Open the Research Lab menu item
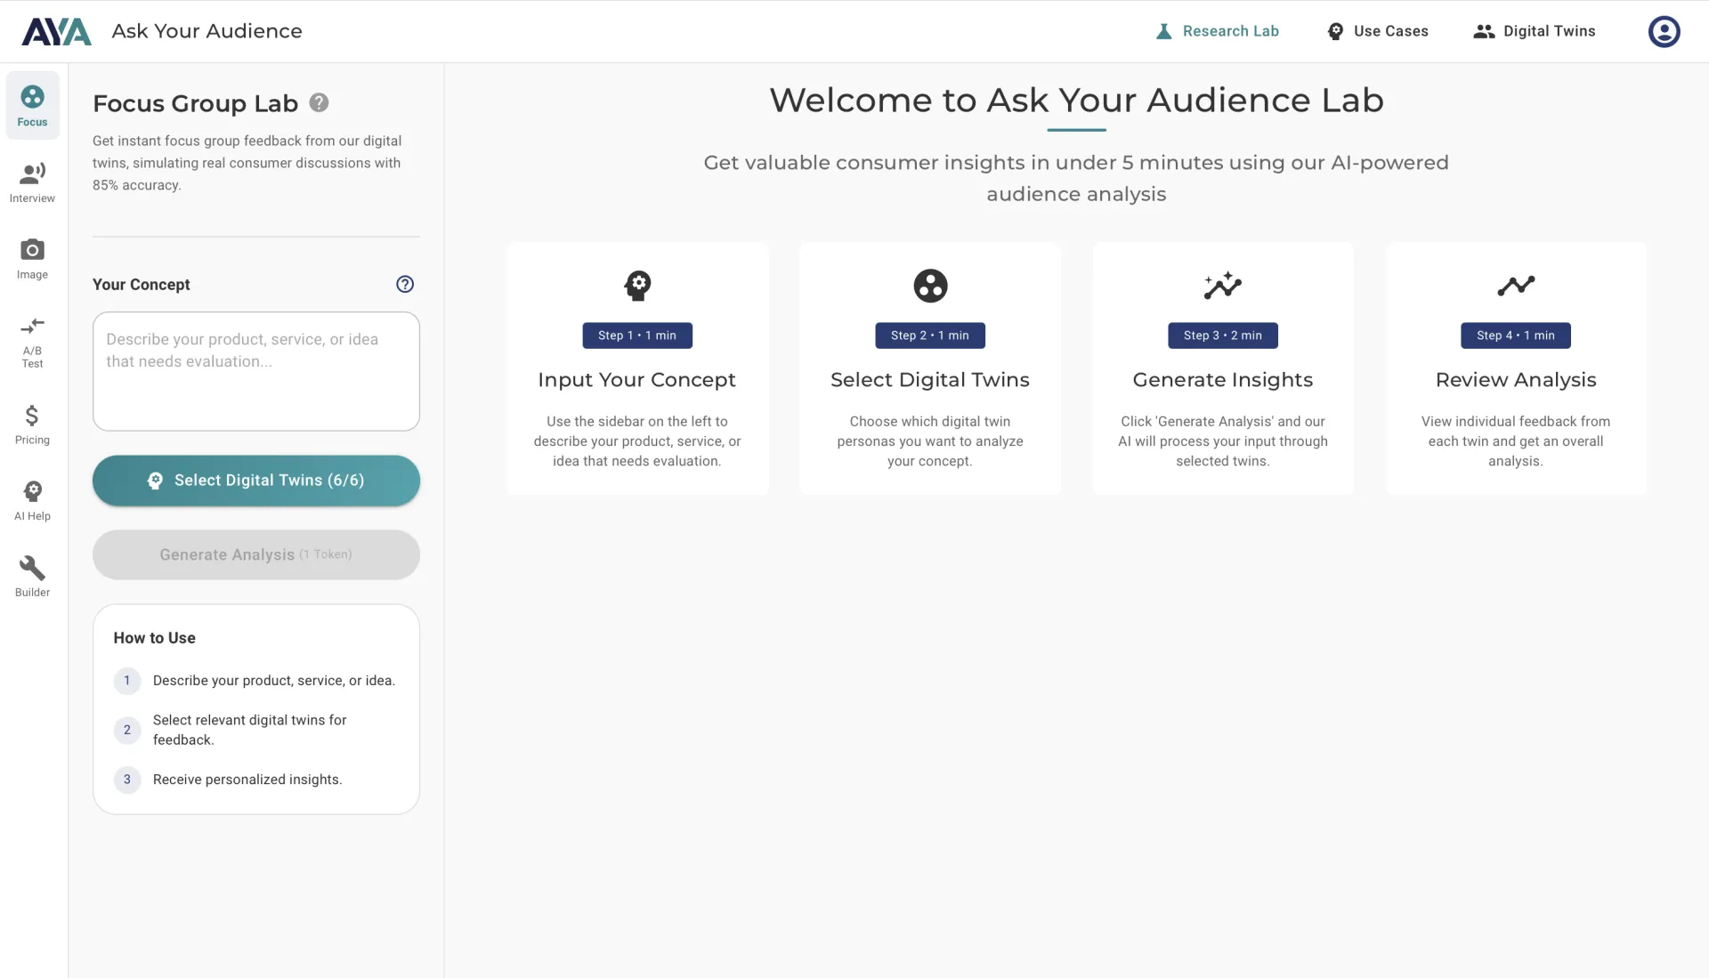This screenshot has height=978, width=1709. point(1217,31)
